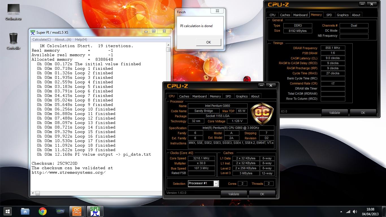The image size is (386, 217).
Task: Switch to CPU tab in Memory CPU-Z window
Action: (x=272, y=15)
